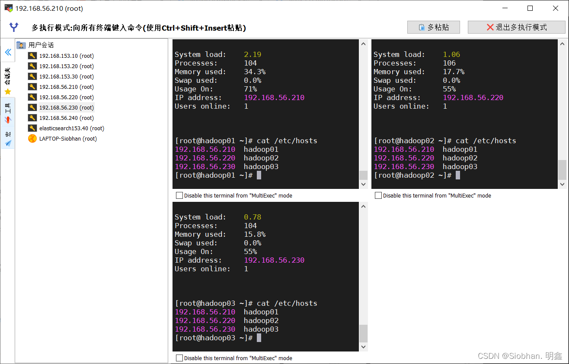Click the key icon for session 192.168.56.230

[x=32, y=107]
